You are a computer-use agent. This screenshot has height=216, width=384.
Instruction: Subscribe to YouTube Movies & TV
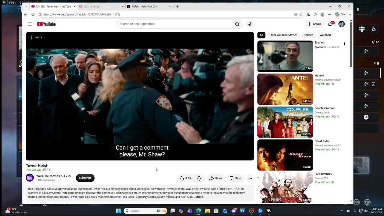(85, 178)
